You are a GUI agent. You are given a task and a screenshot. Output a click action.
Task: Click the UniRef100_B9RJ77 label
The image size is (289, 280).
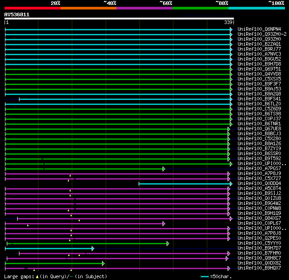(x=259, y=49)
